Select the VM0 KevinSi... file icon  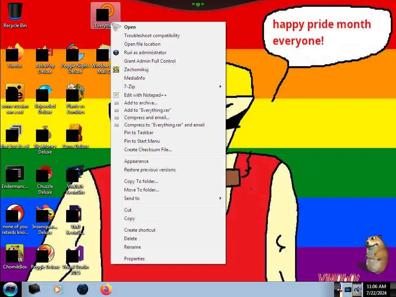tap(75, 220)
